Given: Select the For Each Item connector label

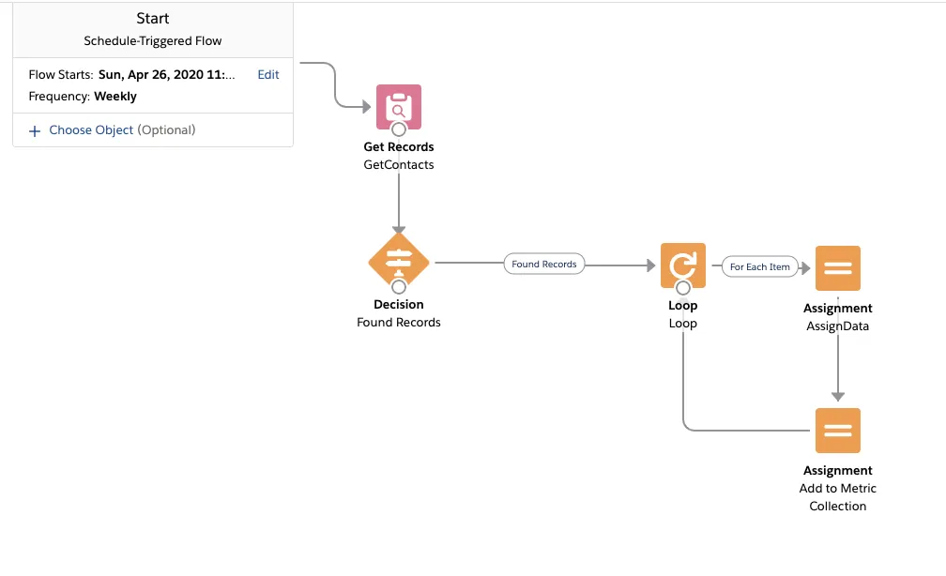Looking at the screenshot, I should coord(759,266).
